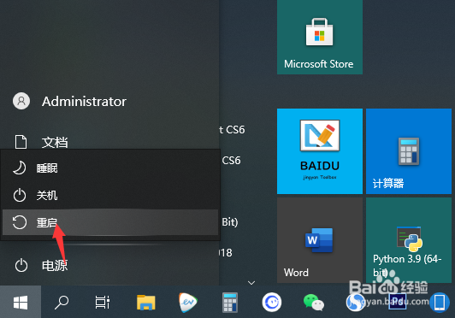
Task: Open taskbar Search magnifier
Action: pyautogui.click(x=62, y=302)
